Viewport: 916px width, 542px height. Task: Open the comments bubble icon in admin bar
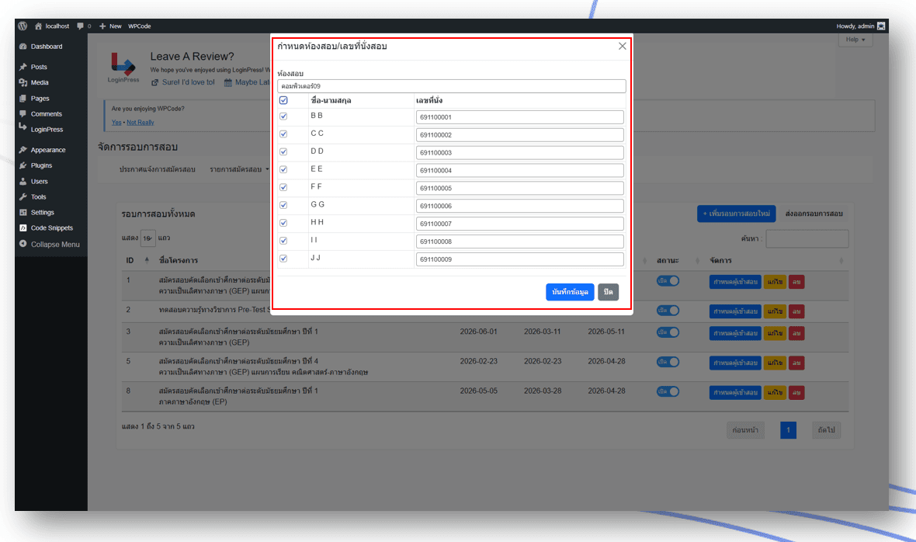pyautogui.click(x=80, y=26)
